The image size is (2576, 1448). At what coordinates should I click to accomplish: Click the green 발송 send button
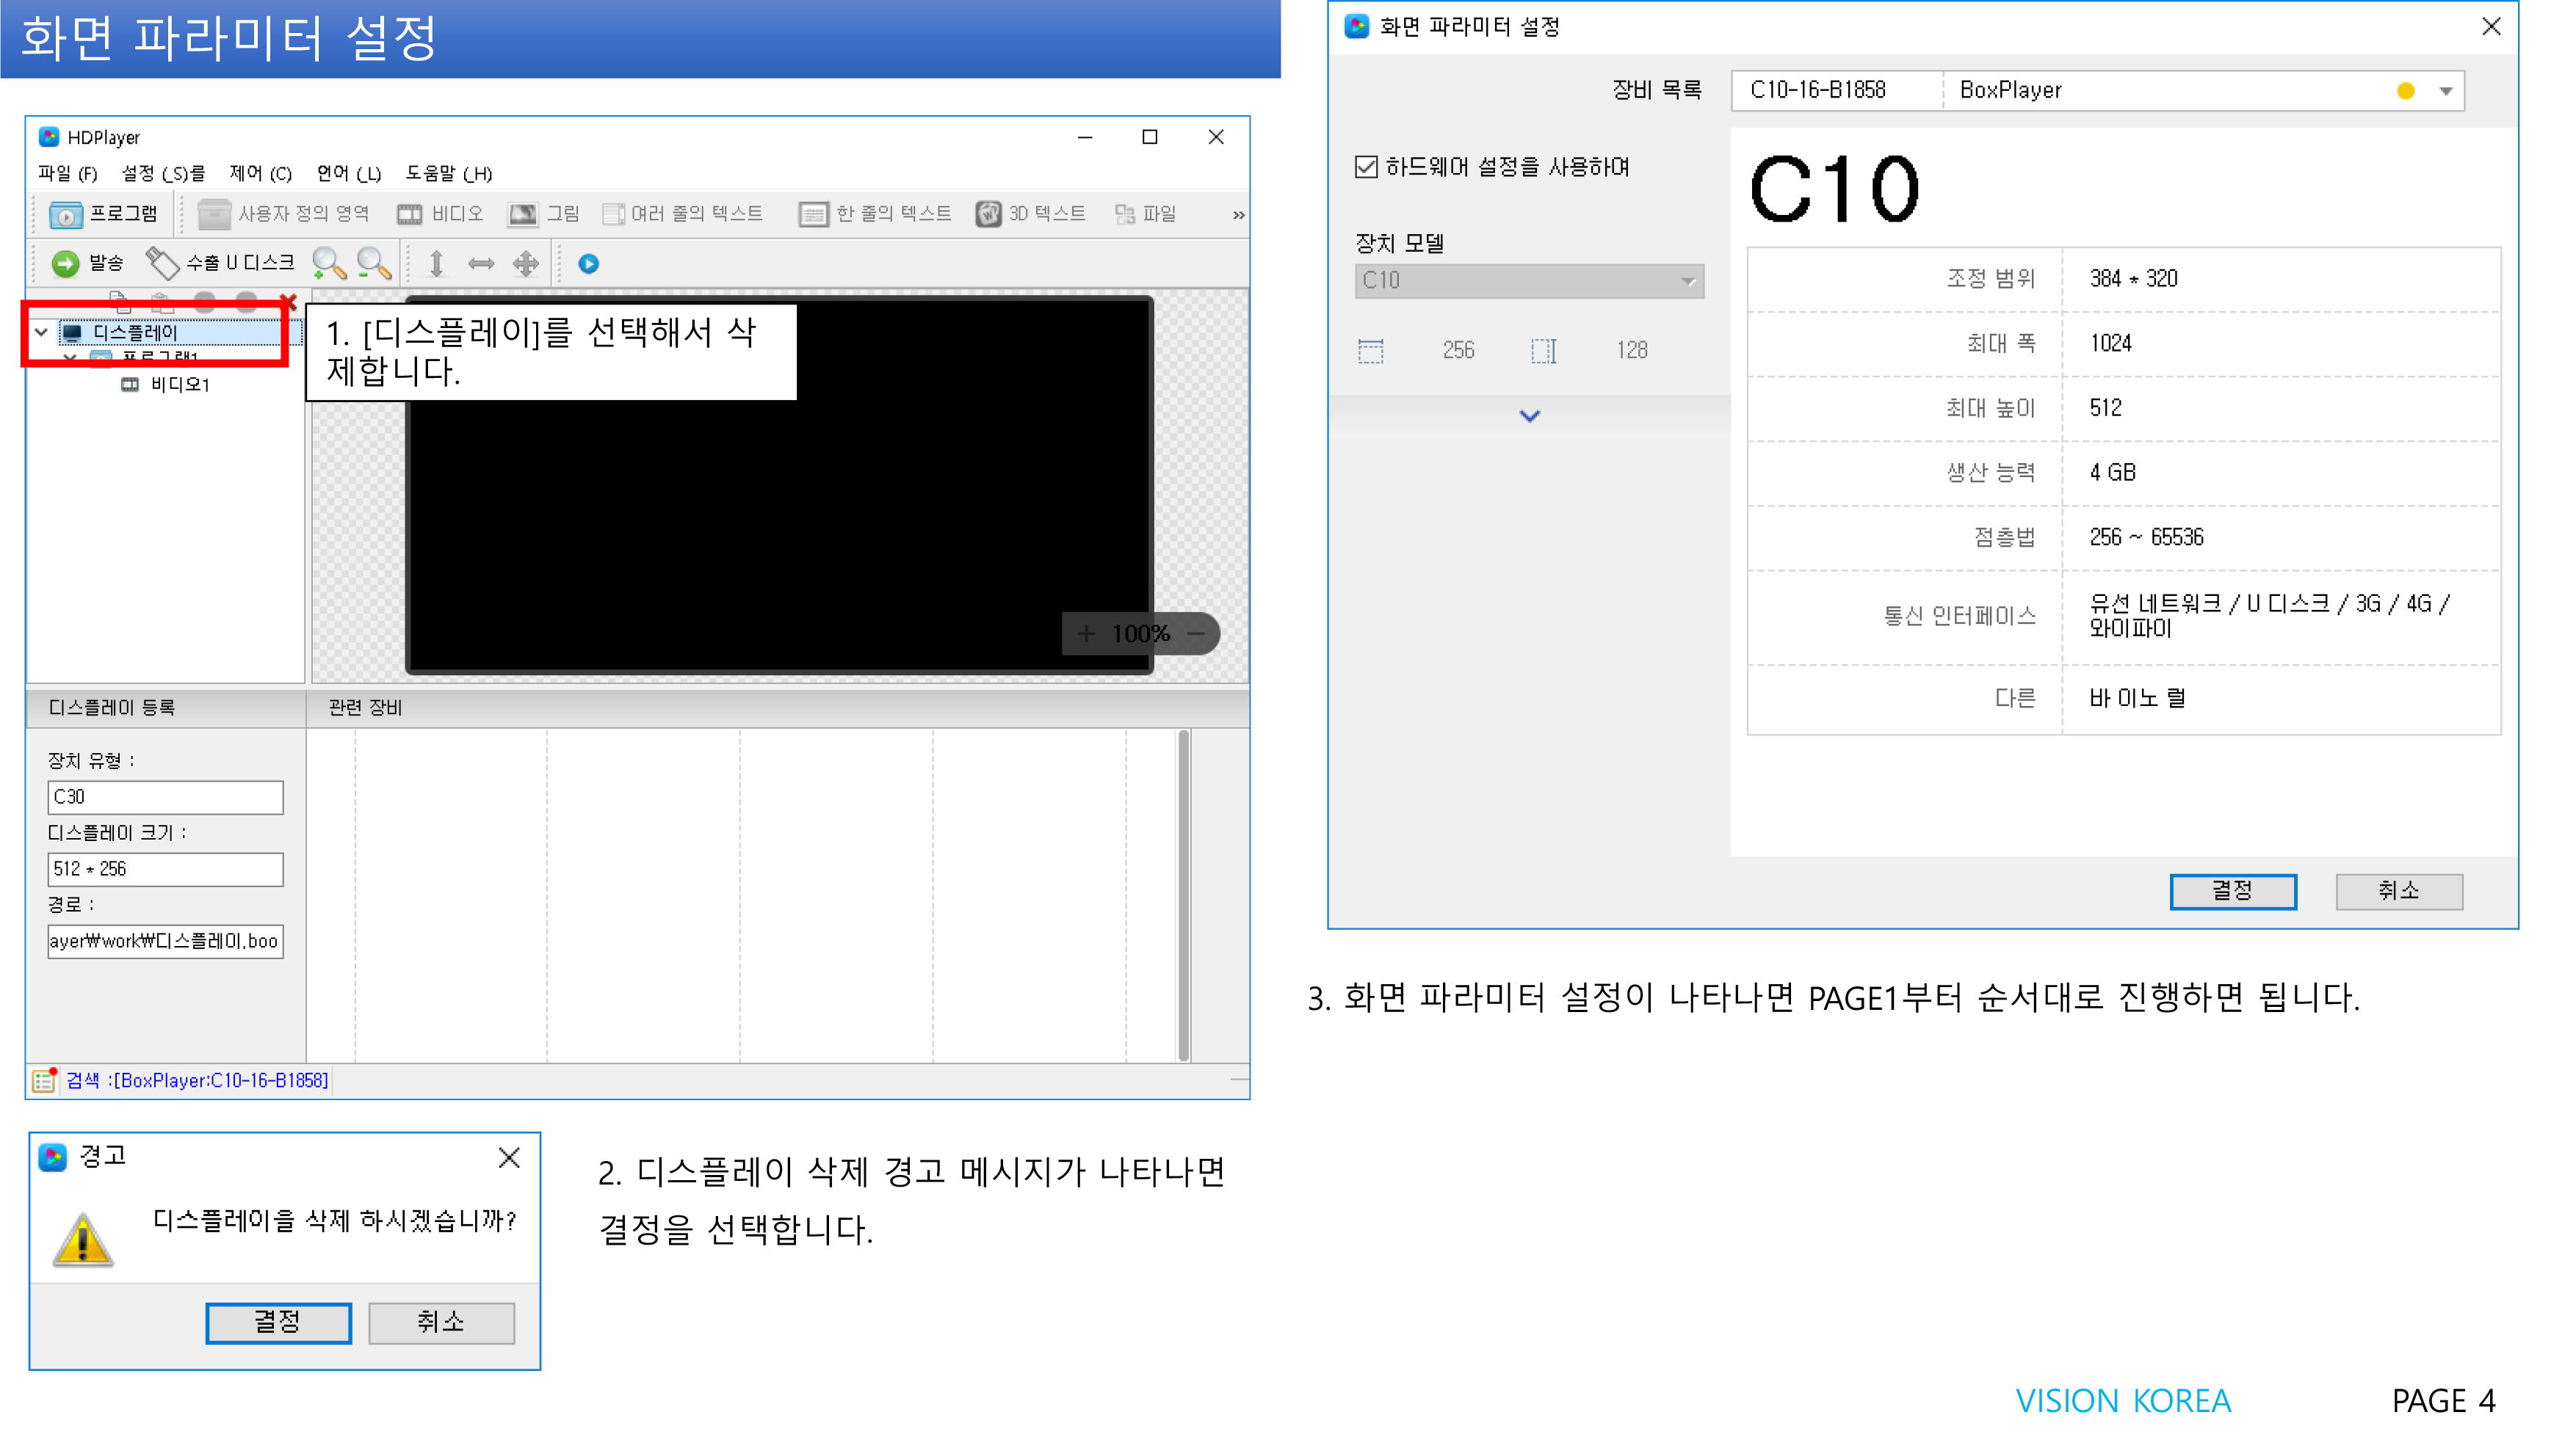coord(87,263)
